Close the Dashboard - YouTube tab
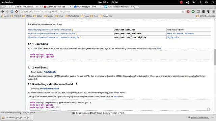This screenshot has height=121, width=216. pos(71,7)
